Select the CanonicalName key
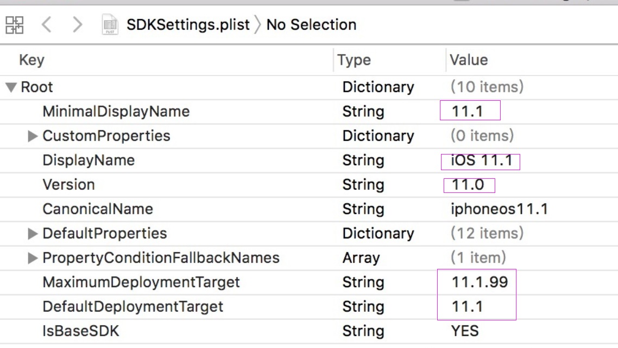The image size is (618, 348). click(98, 209)
